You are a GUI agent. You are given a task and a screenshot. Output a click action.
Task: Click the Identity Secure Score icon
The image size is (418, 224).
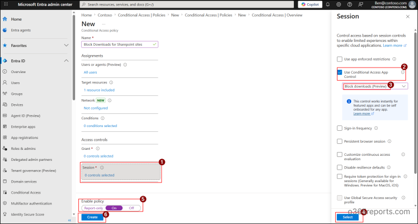pos(5,214)
